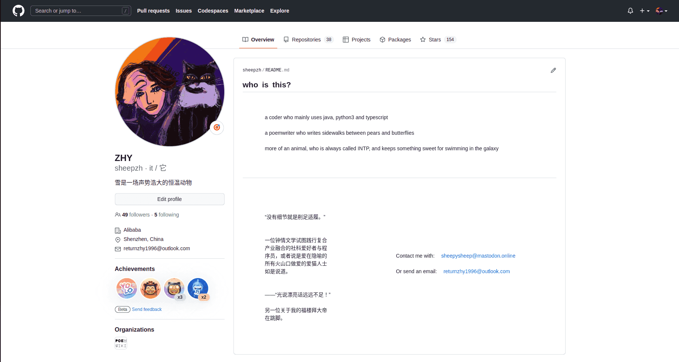Open the Stars tab
This screenshot has width=679, height=362.
click(438, 40)
